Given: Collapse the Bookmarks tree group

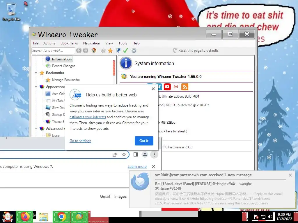Looking at the screenshot, I should point(36,73).
